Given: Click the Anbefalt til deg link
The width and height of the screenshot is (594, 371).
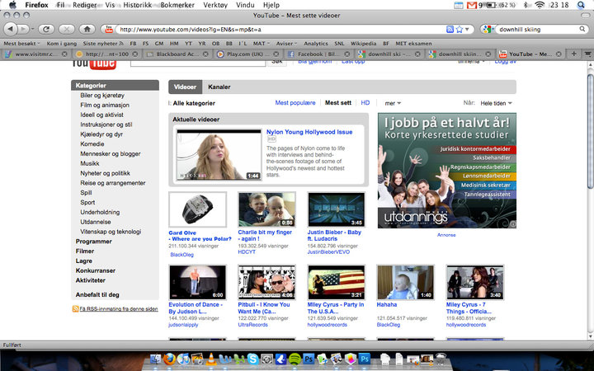Looking at the screenshot, I should (97, 294).
